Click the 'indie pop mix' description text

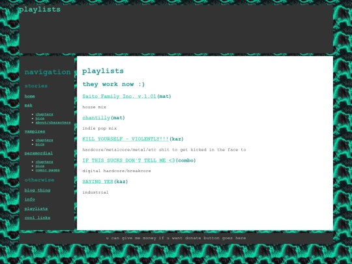point(100,128)
